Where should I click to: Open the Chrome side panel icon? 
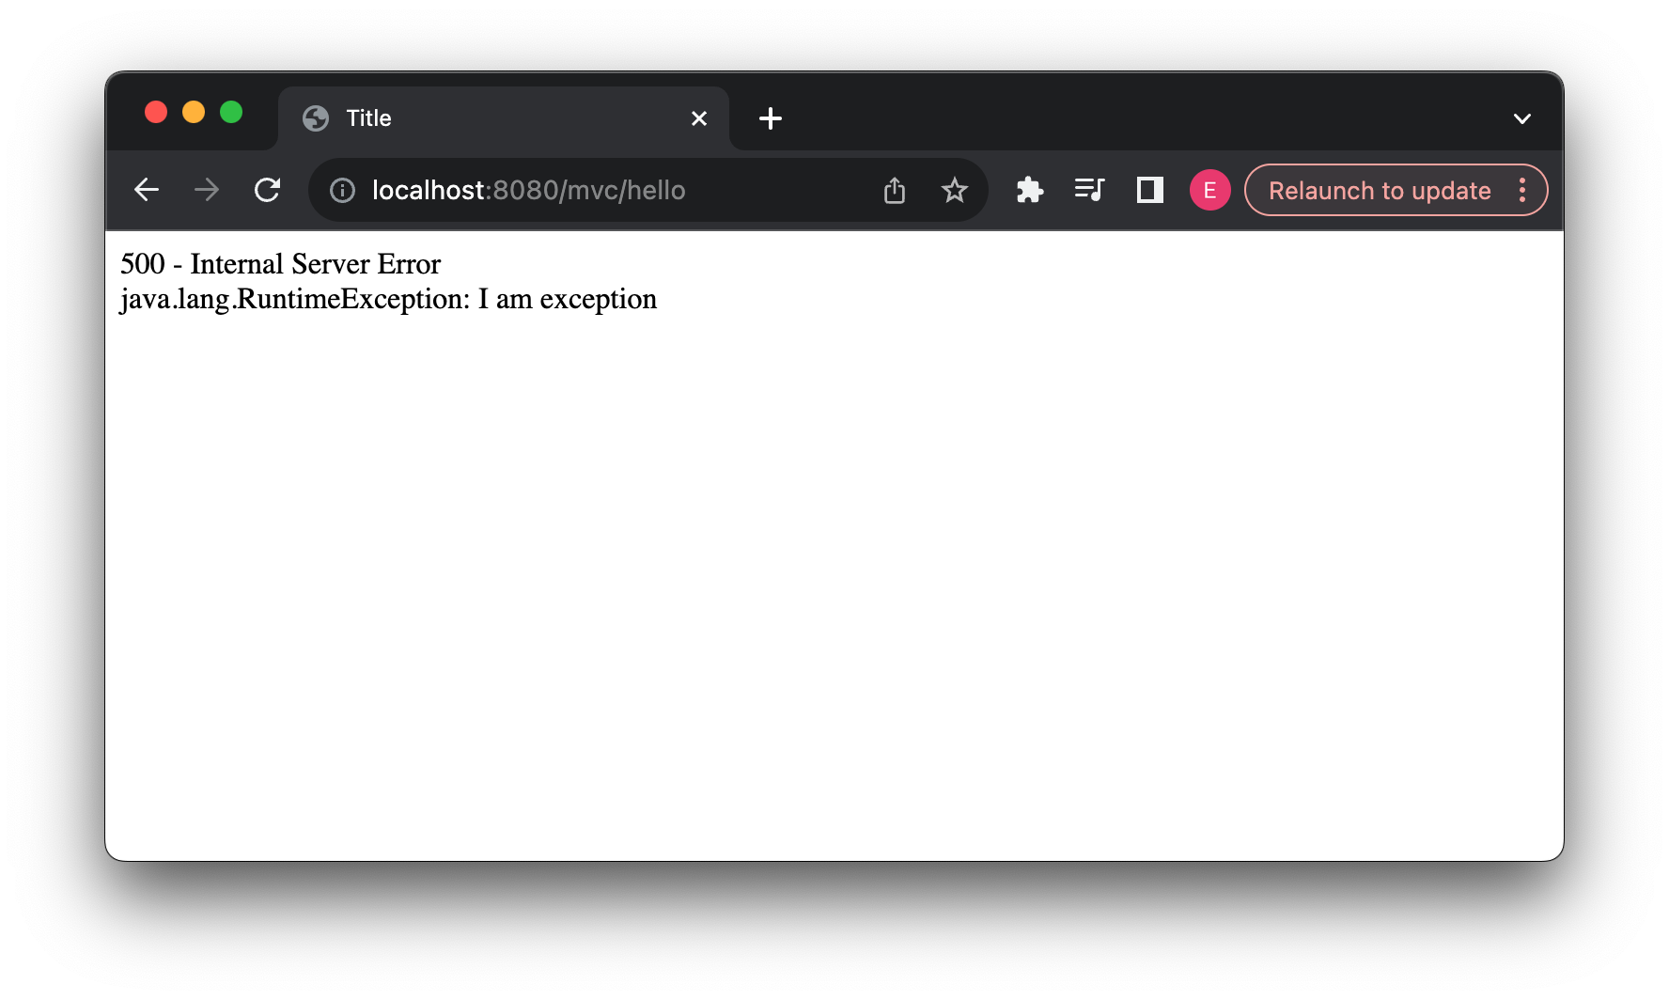coord(1148,190)
